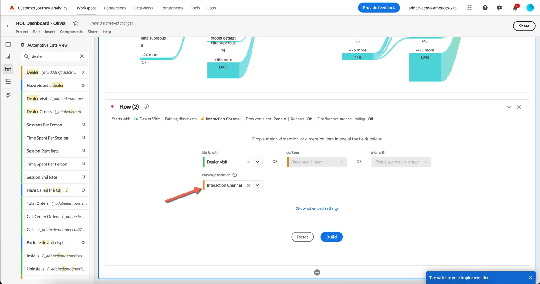Viewport: 540px width, 284px height.
Task: Open Show advanced settings link
Action: pyautogui.click(x=317, y=208)
